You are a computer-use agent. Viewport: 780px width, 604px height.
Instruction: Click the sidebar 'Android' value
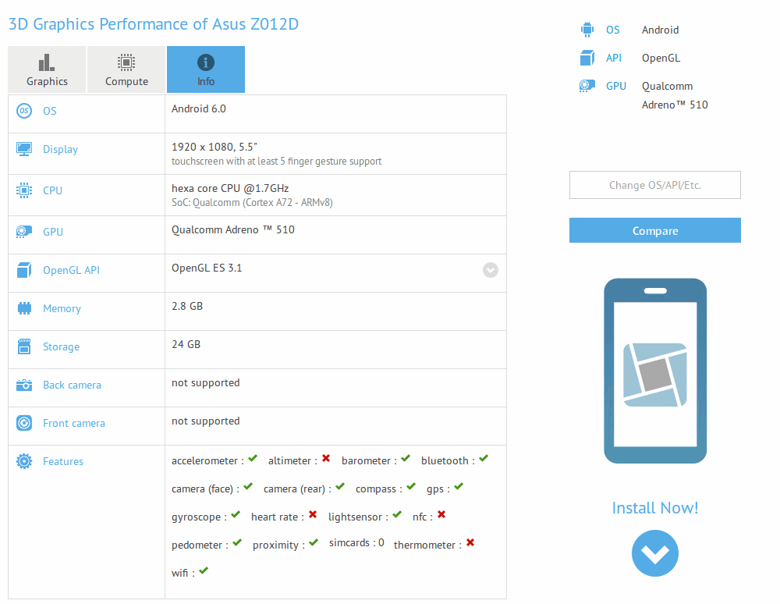[x=660, y=30]
